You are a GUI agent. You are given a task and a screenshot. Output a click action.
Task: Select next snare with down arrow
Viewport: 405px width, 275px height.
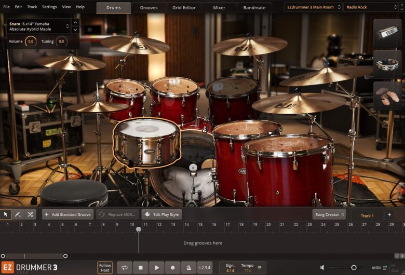tap(75, 30)
